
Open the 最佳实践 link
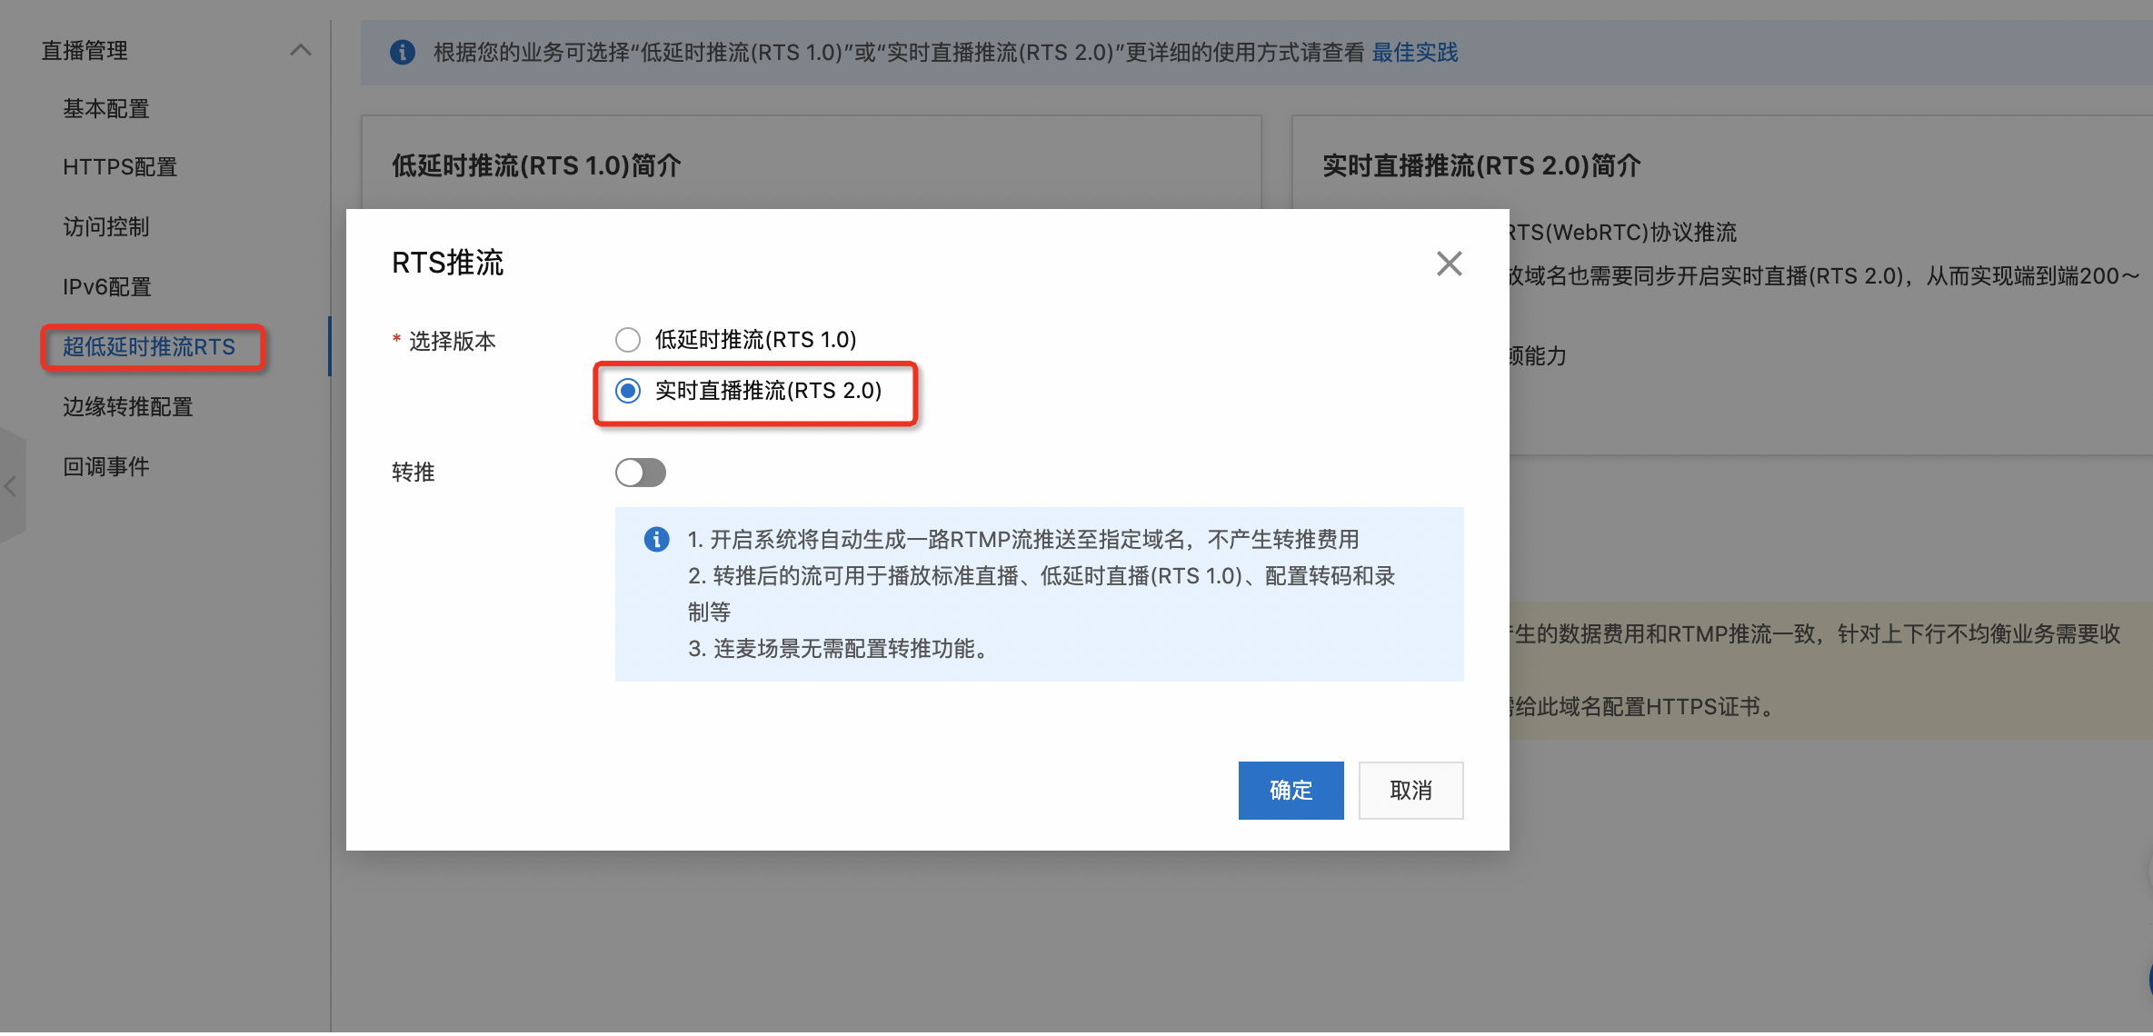coord(1414,53)
